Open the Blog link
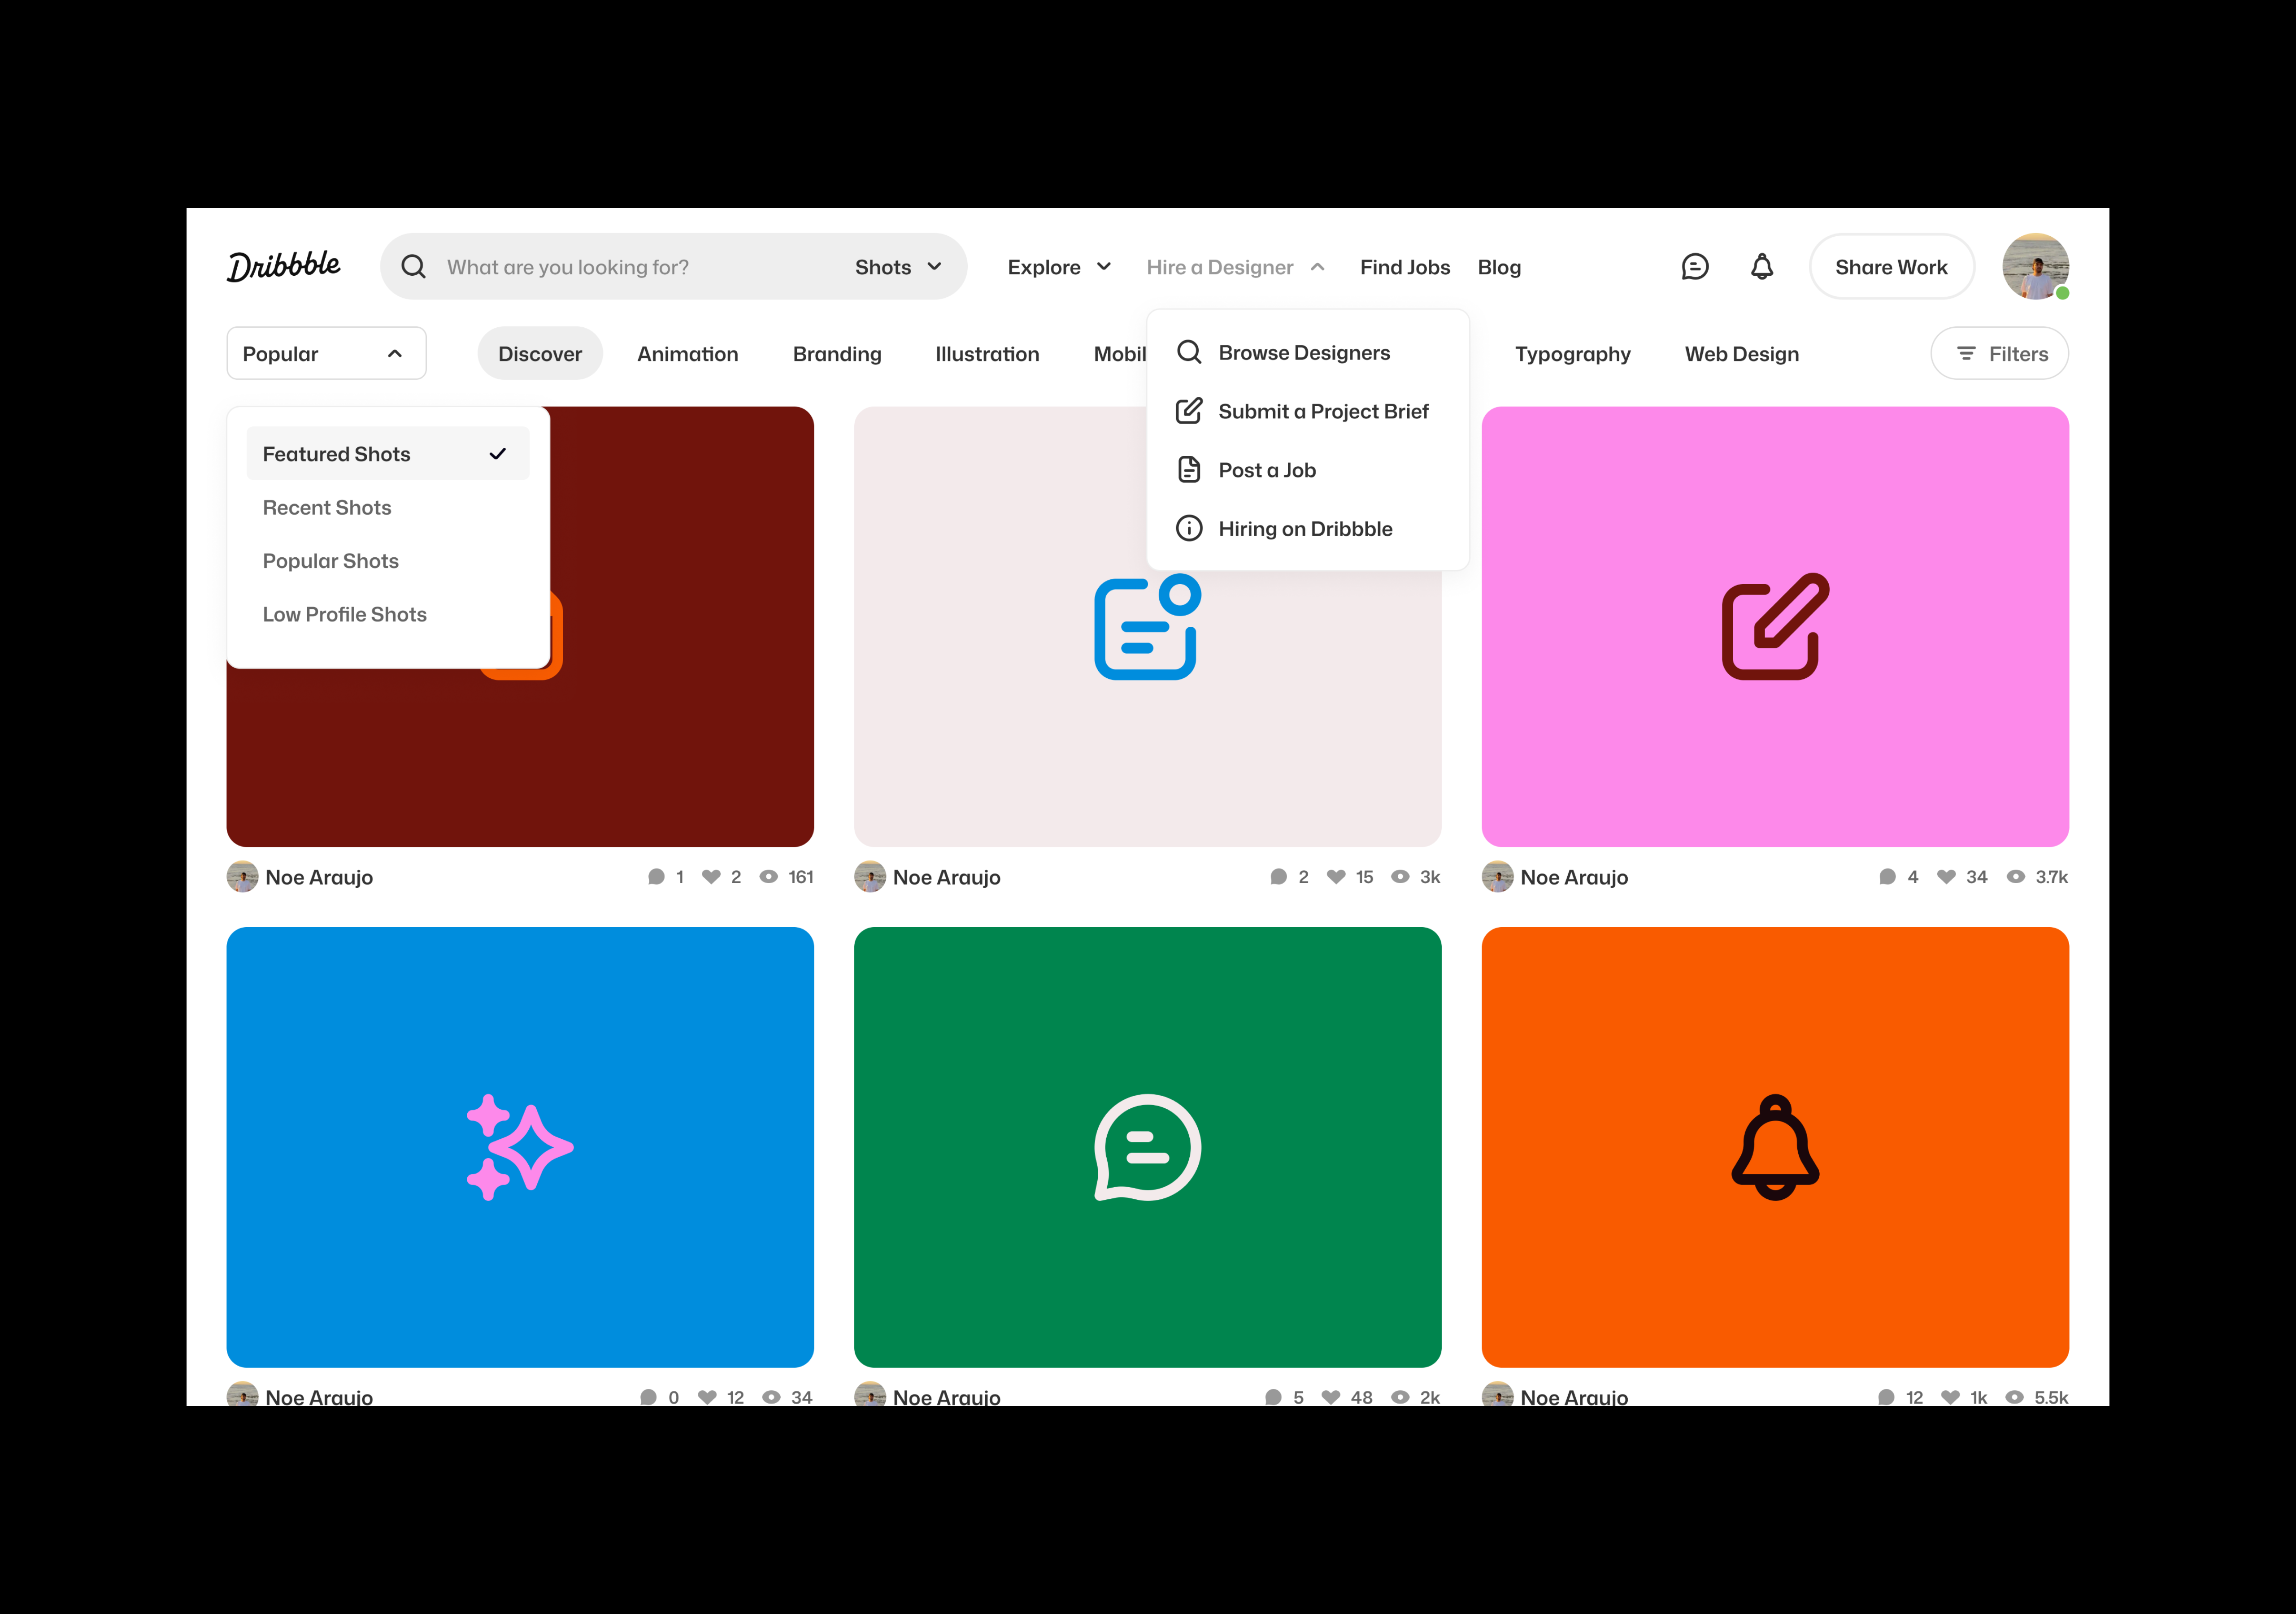Image resolution: width=2296 pixels, height=1614 pixels. [x=1499, y=266]
